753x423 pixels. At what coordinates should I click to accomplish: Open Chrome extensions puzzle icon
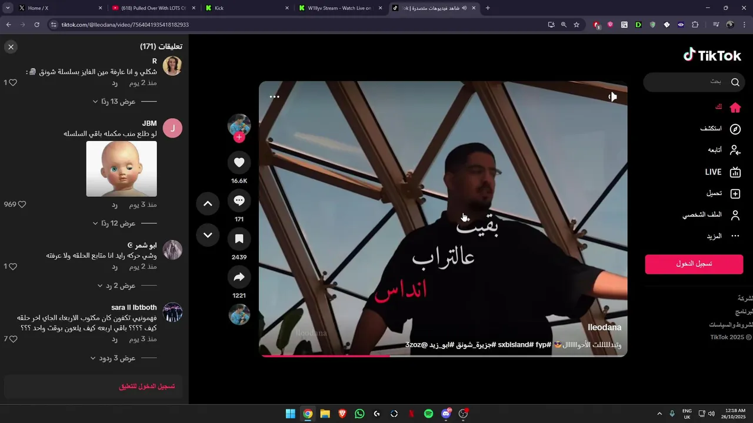[x=695, y=25]
